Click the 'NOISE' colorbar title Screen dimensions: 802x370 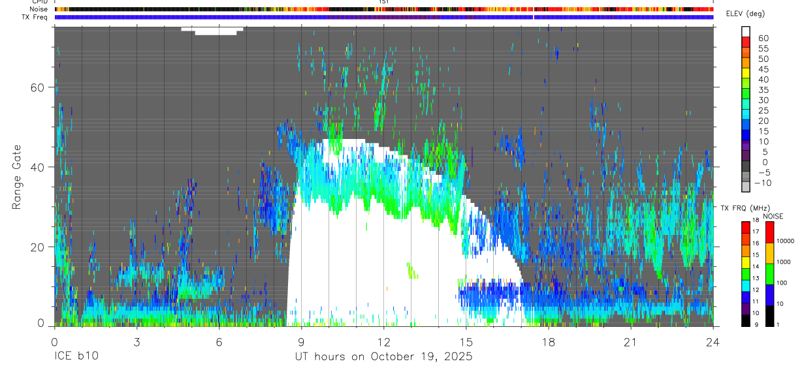click(773, 217)
